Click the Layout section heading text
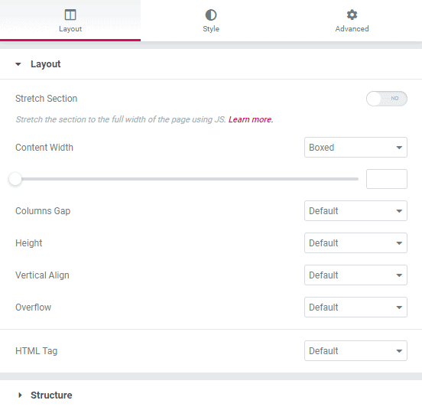 45,64
